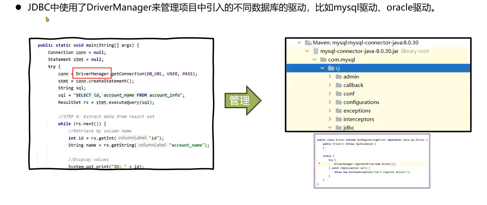The height and width of the screenshot is (205, 487).
Task: Click the callback folder icon
Action: (338, 85)
